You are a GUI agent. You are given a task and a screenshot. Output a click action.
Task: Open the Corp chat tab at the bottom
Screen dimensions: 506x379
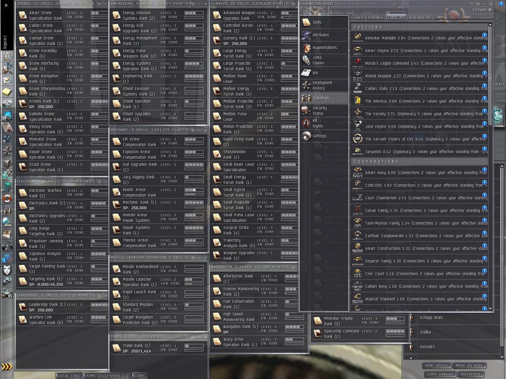click(x=139, y=375)
